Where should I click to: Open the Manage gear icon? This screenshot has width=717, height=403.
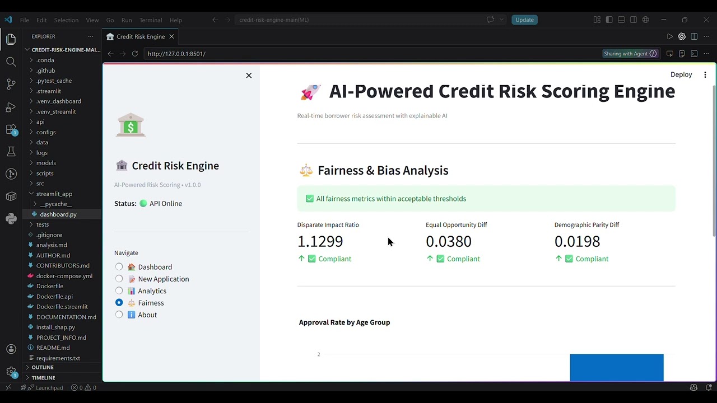point(11,372)
